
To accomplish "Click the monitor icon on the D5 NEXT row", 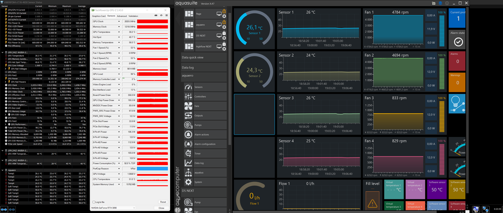I will (x=219, y=36).
